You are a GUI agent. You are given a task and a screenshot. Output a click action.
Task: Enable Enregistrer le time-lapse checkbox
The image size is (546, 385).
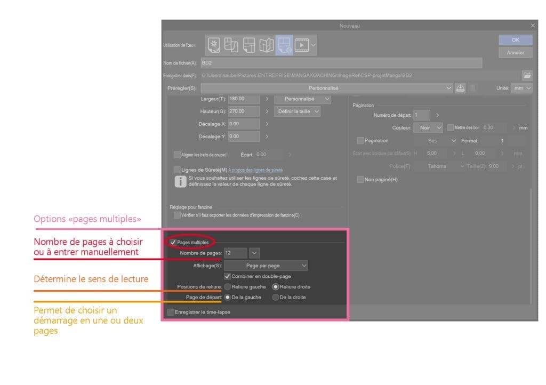[171, 312]
